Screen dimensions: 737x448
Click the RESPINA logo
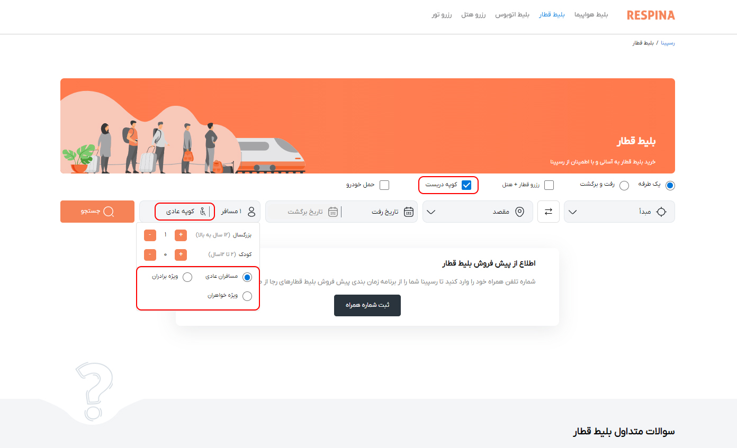pyautogui.click(x=651, y=15)
